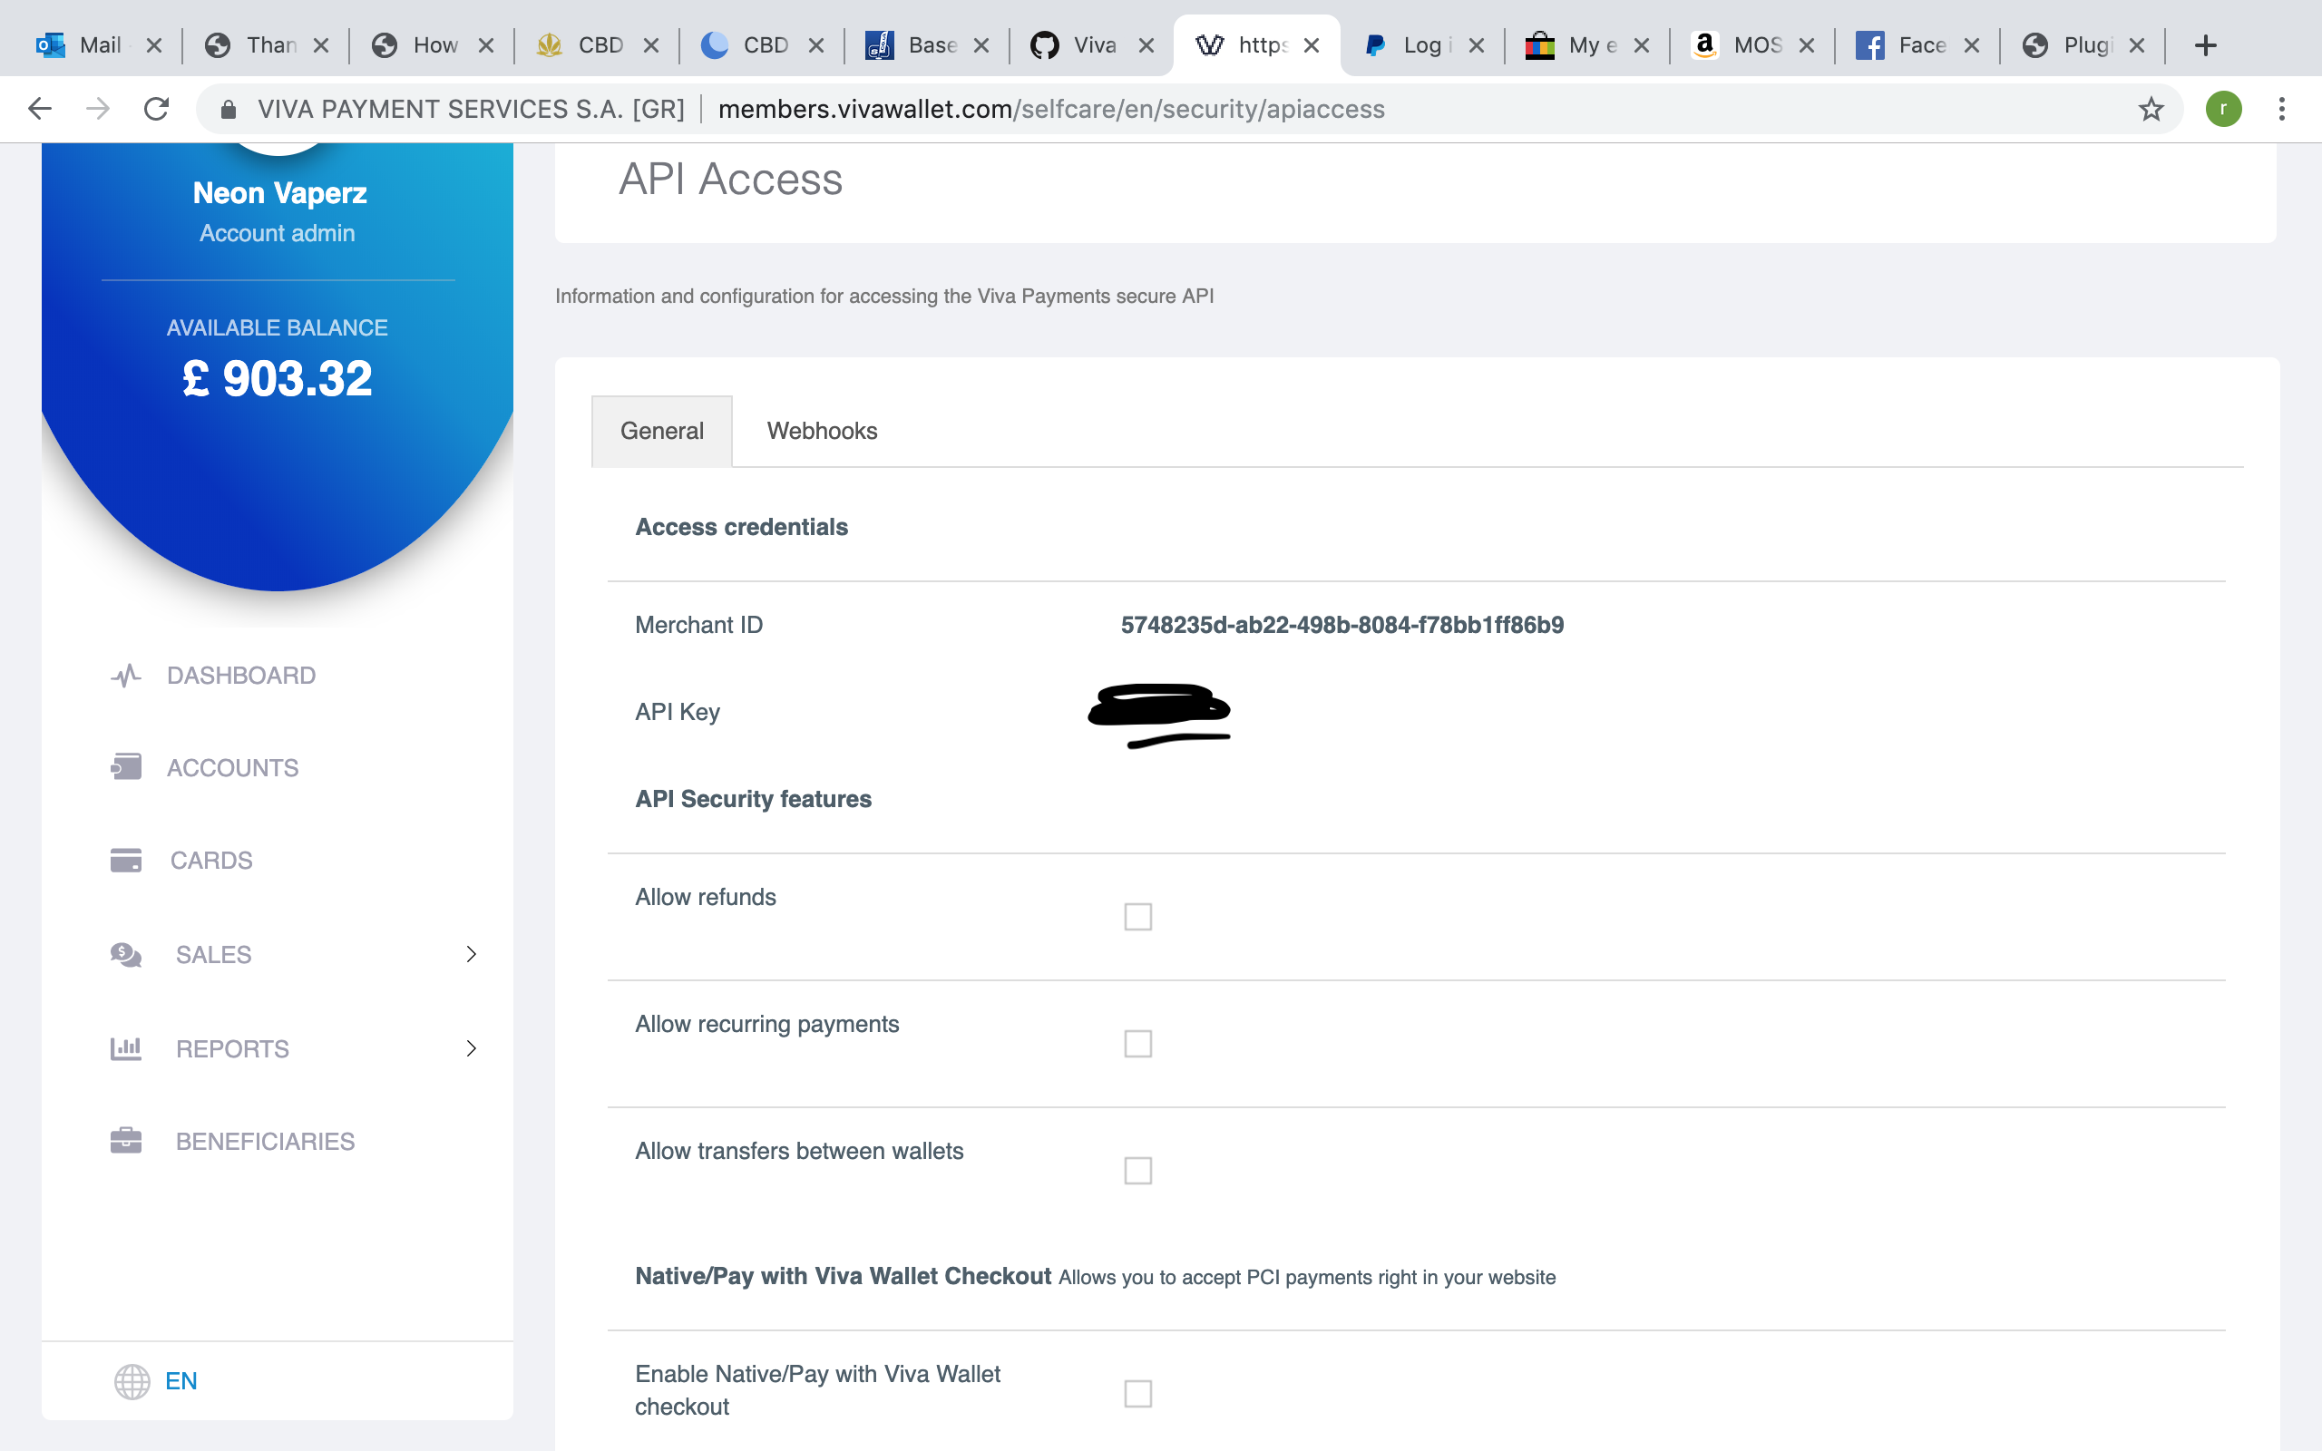
Task: Open the Chrome browser menu
Action: coord(2283,109)
